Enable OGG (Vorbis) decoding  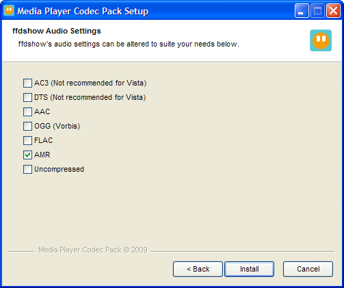pos(27,126)
